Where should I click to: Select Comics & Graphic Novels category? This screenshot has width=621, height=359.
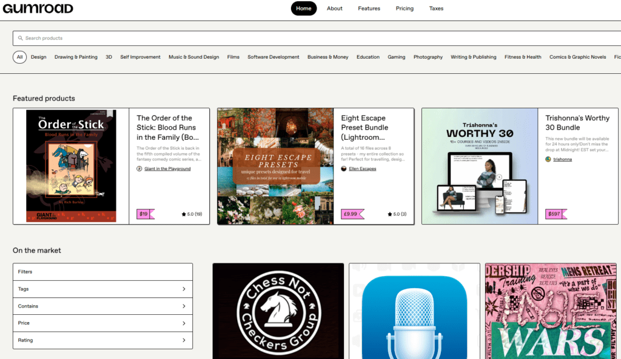coord(577,57)
